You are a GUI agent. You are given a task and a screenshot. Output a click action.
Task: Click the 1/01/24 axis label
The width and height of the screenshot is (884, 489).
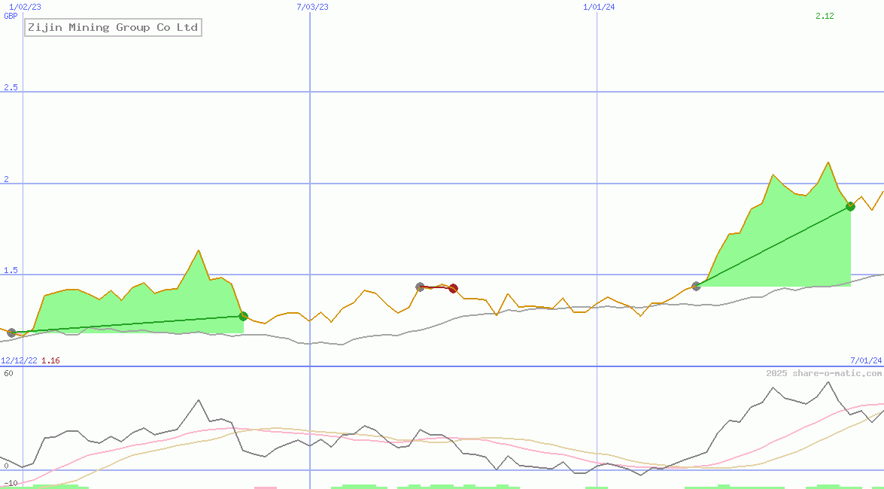pos(600,6)
